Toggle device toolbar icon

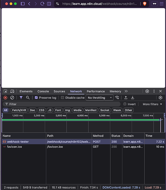pos(12,91)
